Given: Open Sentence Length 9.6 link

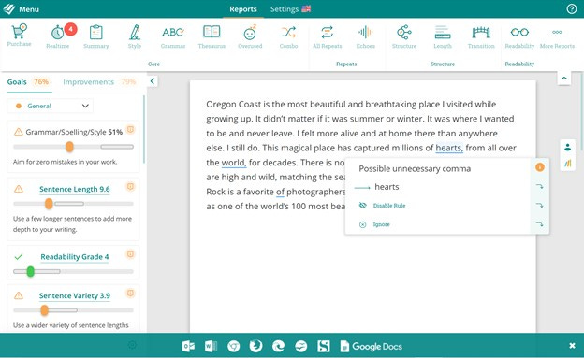Looking at the screenshot, I should [75, 189].
